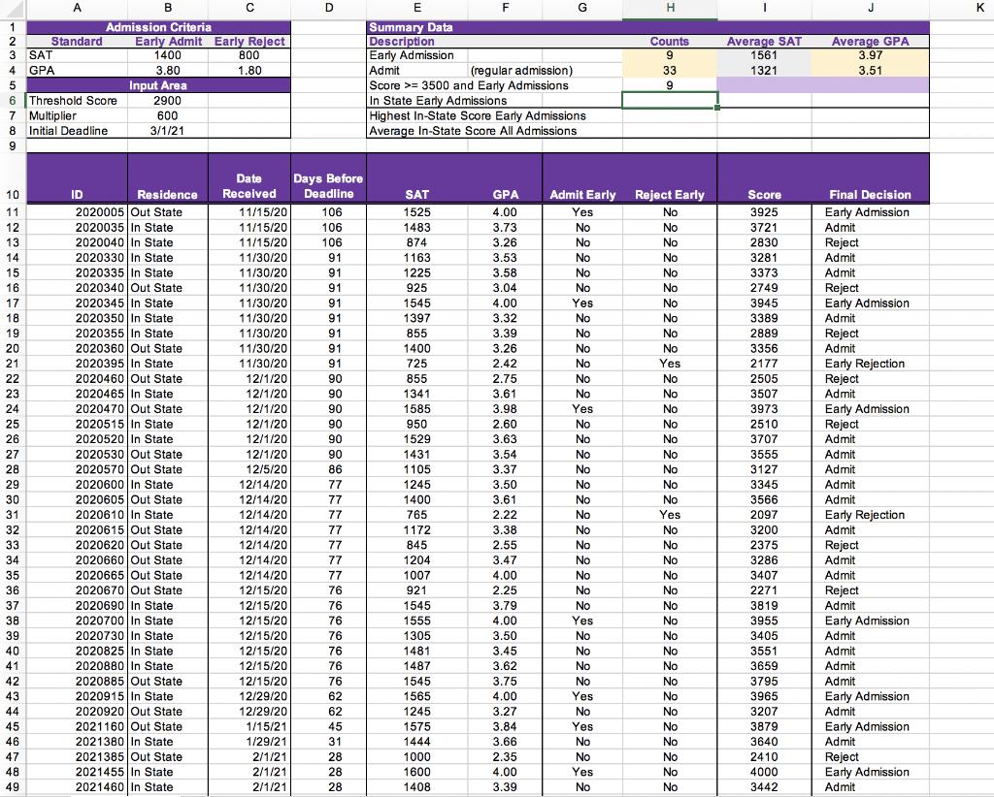
Task: Select the Threshold Score value 2900
Action: 167,101
